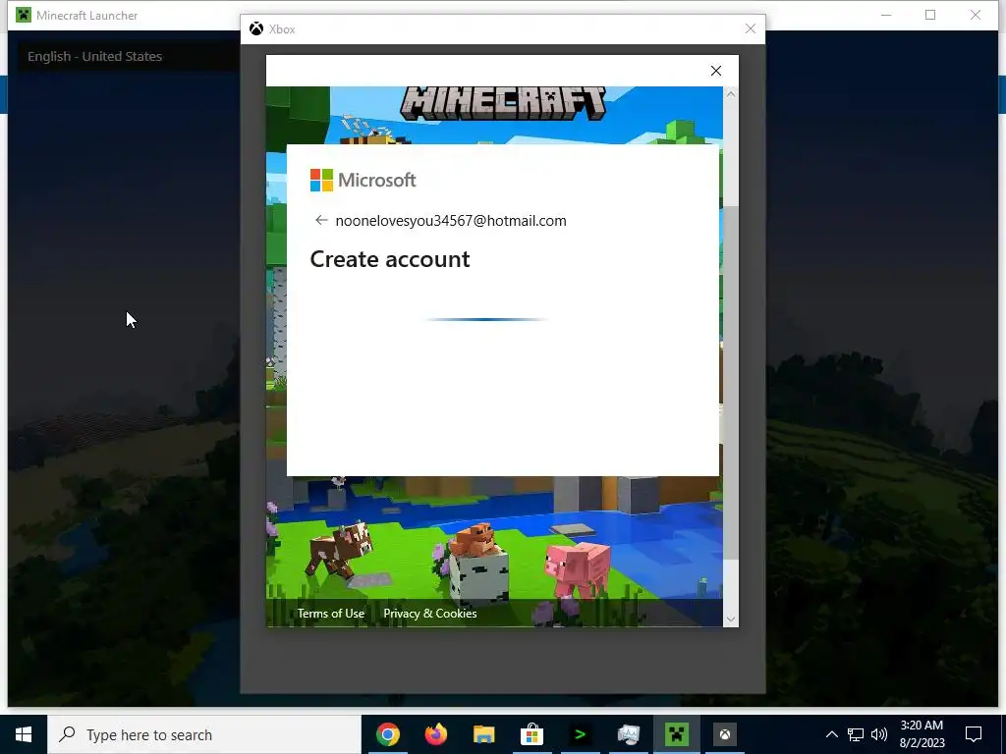Open the notification center icon
Viewport: 1006px width, 754px height.
click(x=974, y=734)
